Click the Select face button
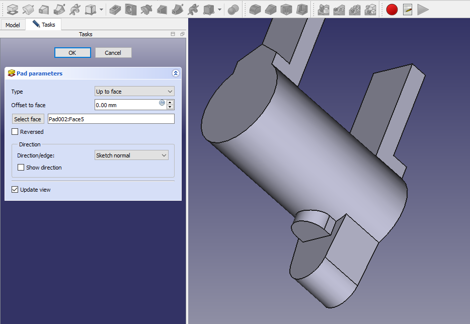The image size is (470, 324). pyautogui.click(x=28, y=119)
